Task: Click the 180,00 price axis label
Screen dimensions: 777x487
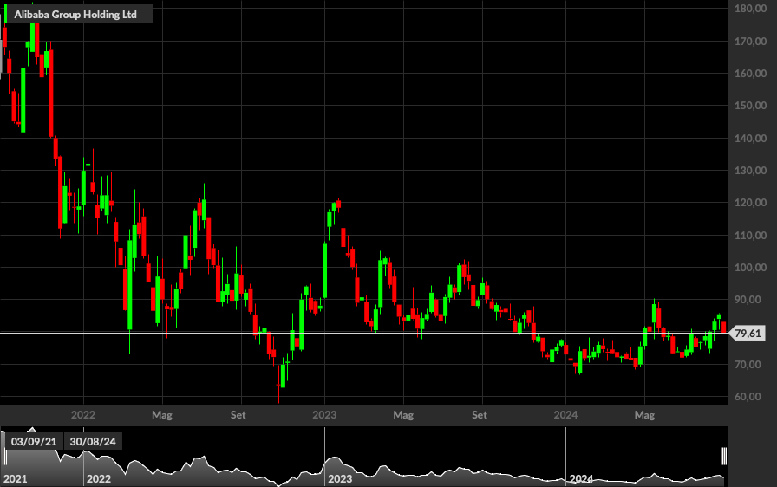Action: (750, 9)
